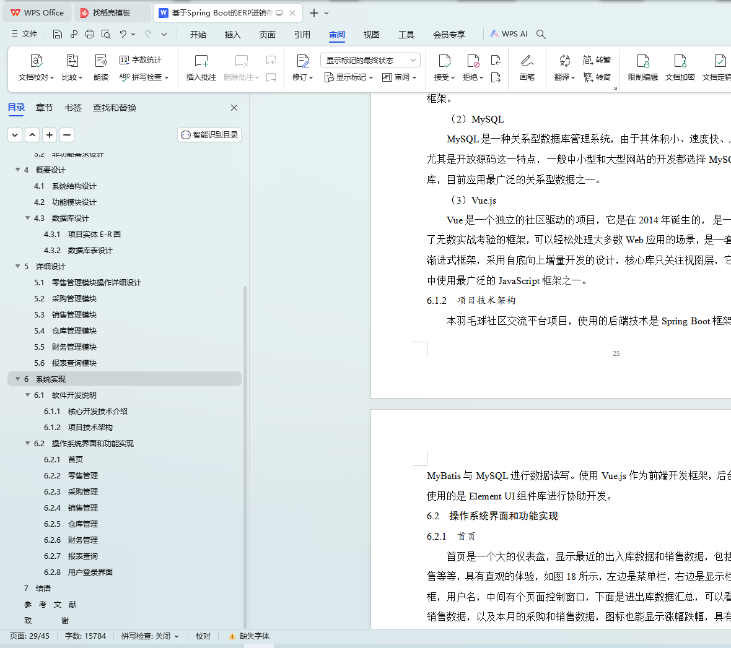
Task: Open the 显示标记的最终状态 dropdown
Action: point(370,60)
